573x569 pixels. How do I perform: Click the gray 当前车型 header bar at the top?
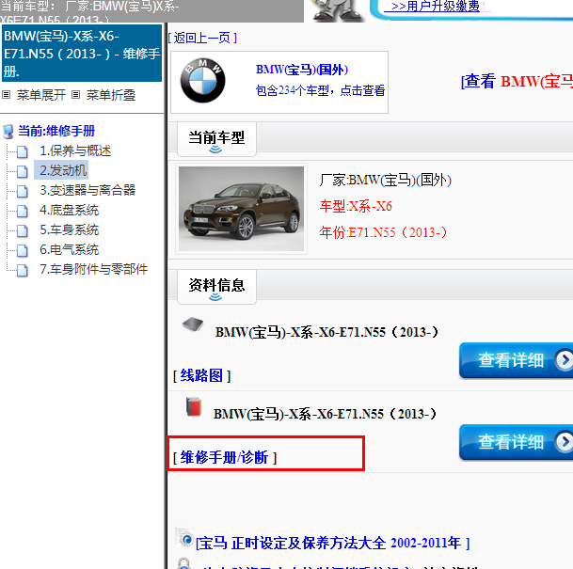point(151,11)
